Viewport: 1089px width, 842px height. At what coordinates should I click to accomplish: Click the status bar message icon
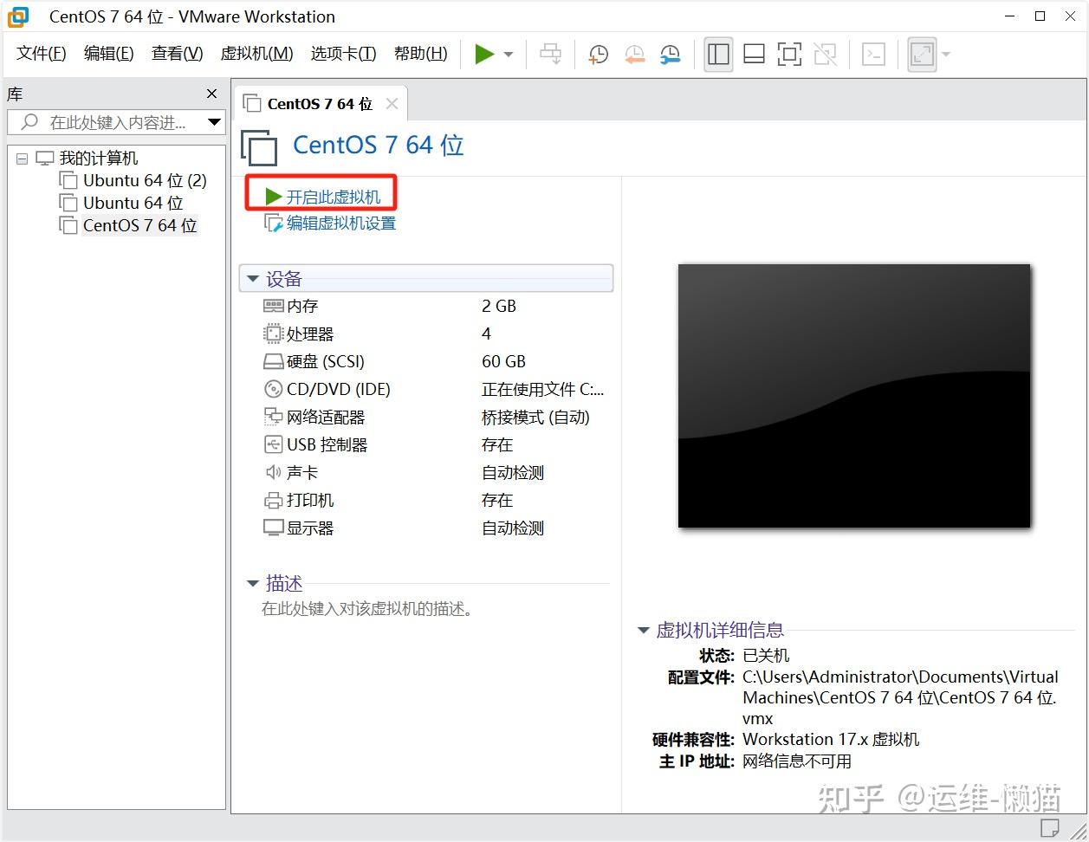[1050, 826]
